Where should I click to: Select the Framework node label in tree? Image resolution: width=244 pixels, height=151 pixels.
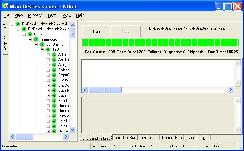coord(48,39)
